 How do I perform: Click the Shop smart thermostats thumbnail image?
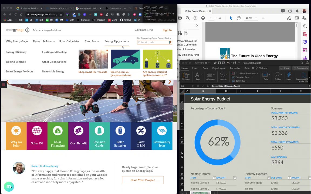pos(93,59)
